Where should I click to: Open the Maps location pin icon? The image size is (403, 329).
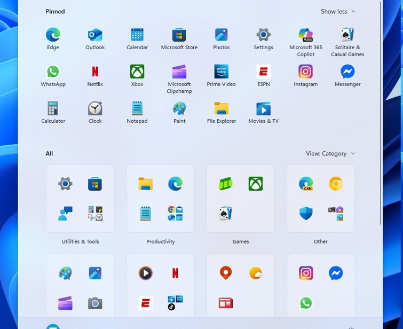point(226,273)
